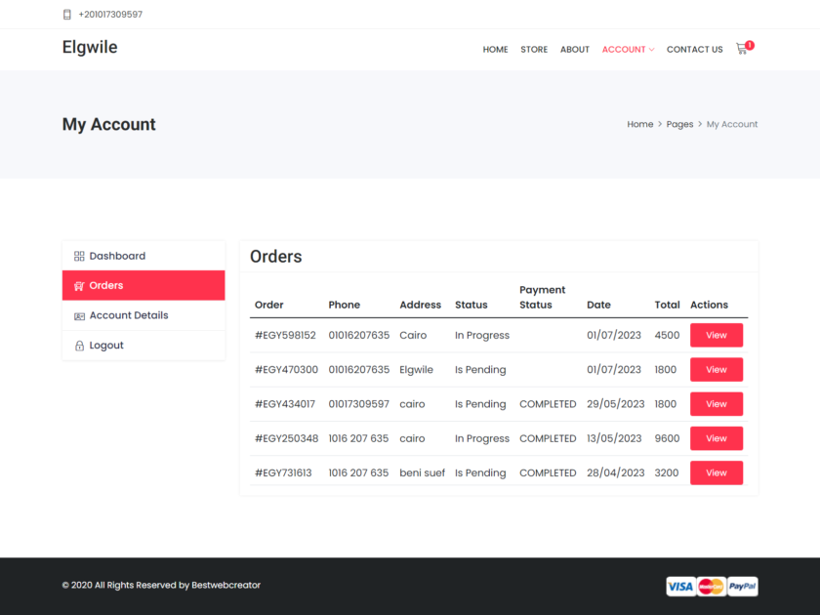
Task: Click the MasterCard payment icon in footer
Action: [x=710, y=586]
